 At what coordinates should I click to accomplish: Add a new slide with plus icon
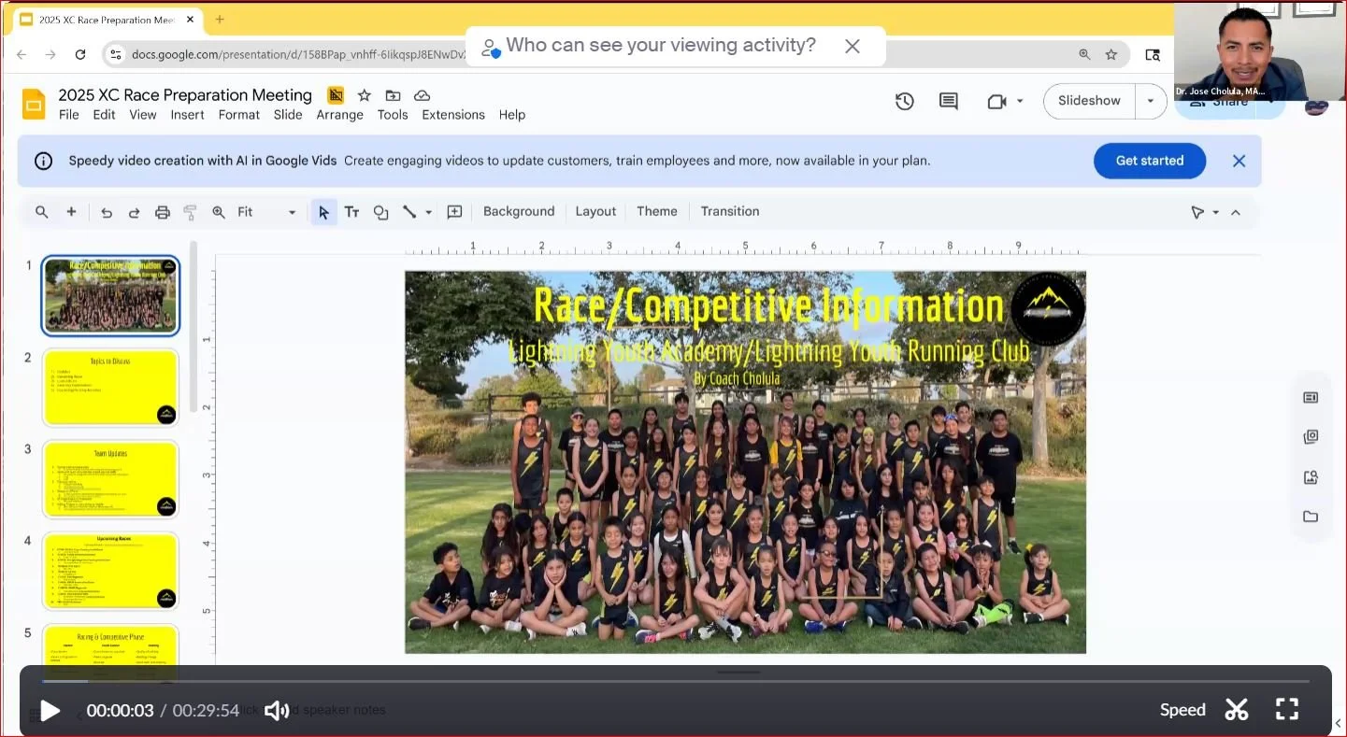[x=71, y=212]
